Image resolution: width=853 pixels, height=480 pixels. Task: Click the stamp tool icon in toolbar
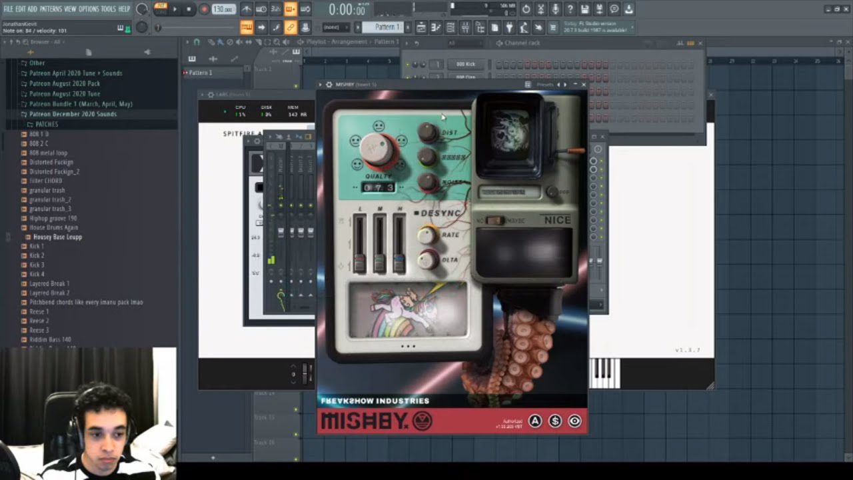pyautogui.click(x=305, y=27)
